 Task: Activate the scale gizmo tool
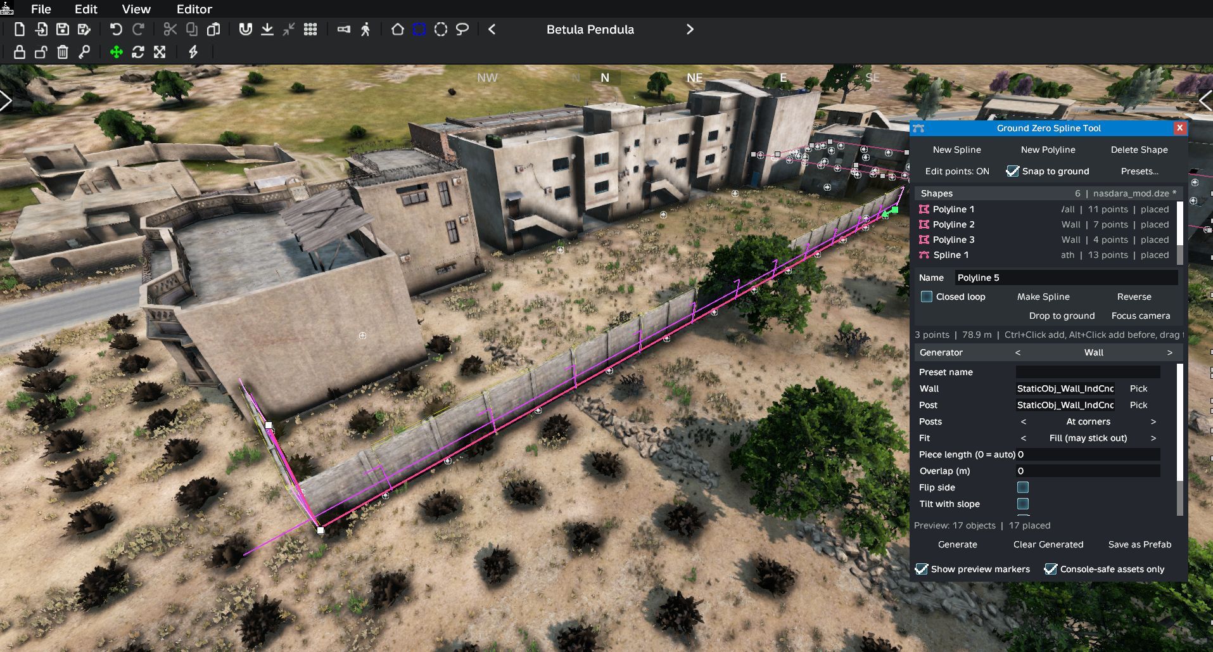160,52
